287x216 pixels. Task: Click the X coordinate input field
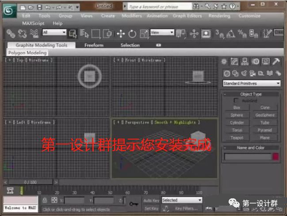click(74, 201)
